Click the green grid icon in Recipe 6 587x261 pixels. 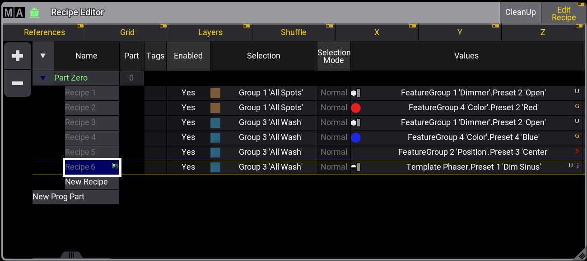pyautogui.click(x=115, y=166)
